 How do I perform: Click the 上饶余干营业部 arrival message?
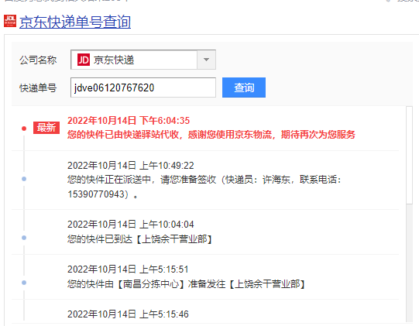pyautogui.click(x=139, y=239)
